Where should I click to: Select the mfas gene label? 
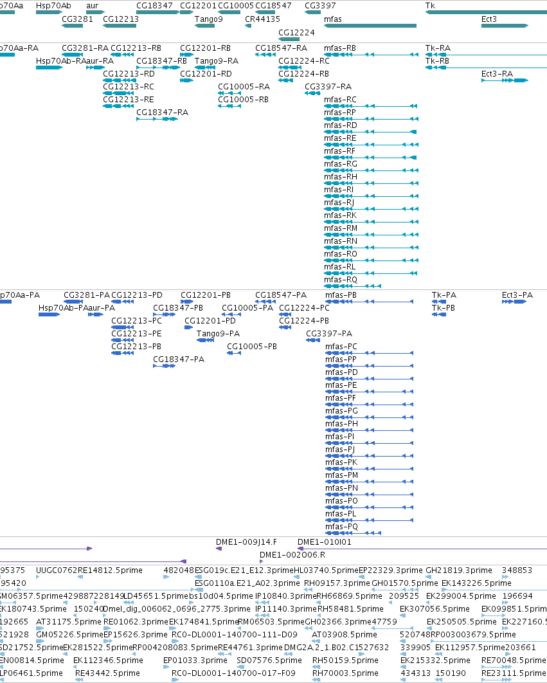pyautogui.click(x=333, y=19)
